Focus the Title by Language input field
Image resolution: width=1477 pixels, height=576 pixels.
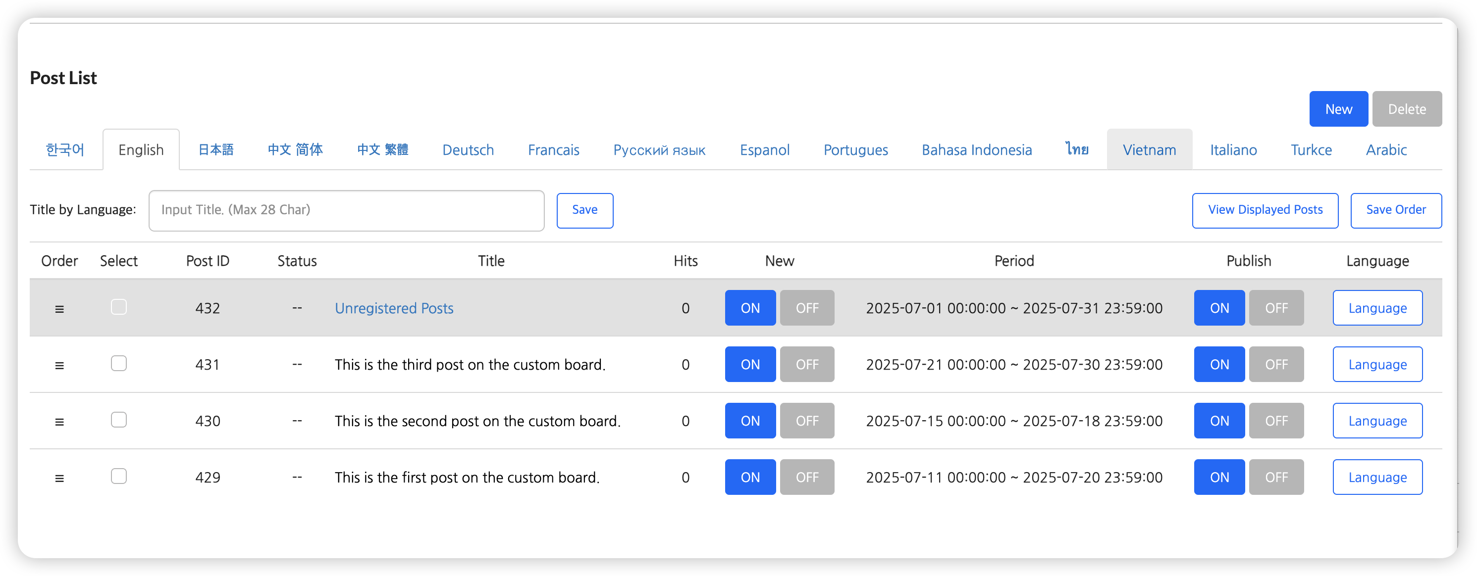346,210
